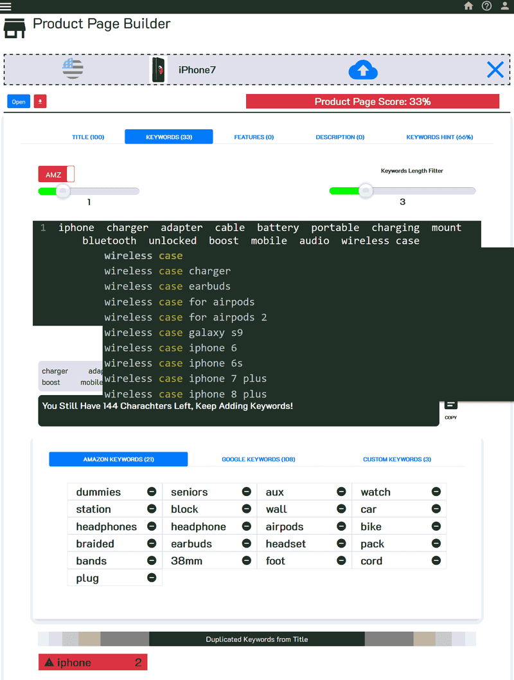Image resolution: width=514 pixels, height=680 pixels.
Task: Adjust the Keywords Length Filter slider
Action: click(x=365, y=190)
